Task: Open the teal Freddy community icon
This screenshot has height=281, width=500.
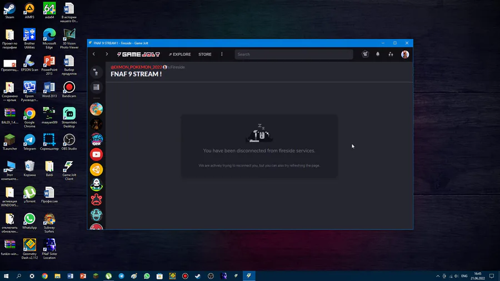Action: click(x=96, y=215)
